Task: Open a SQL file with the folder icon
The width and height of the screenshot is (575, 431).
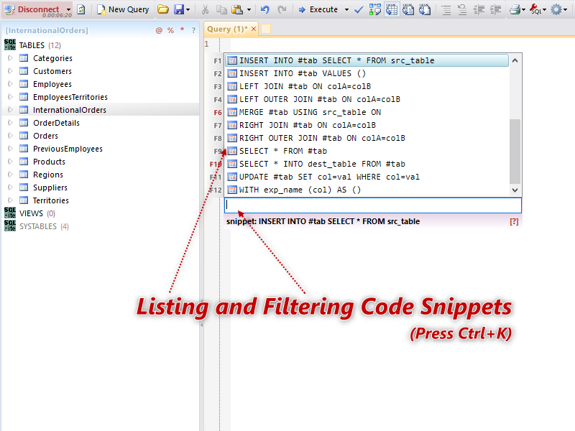Action: (x=163, y=9)
